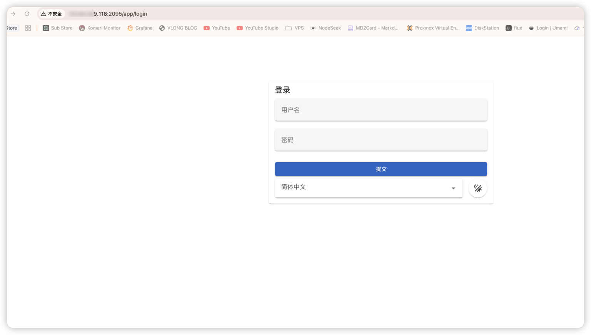Image resolution: width=591 pixels, height=335 pixels.
Task: Open Komari Monitor bookmark
Action: pyautogui.click(x=100, y=28)
